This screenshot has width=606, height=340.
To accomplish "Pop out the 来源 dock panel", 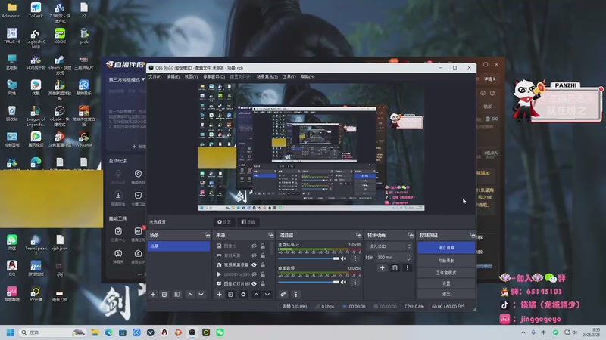I will click(x=271, y=235).
